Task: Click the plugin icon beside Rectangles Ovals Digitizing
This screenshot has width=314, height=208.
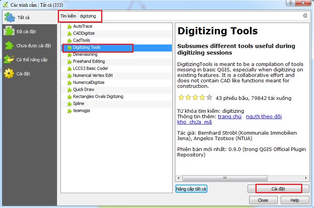Action: click(70, 97)
